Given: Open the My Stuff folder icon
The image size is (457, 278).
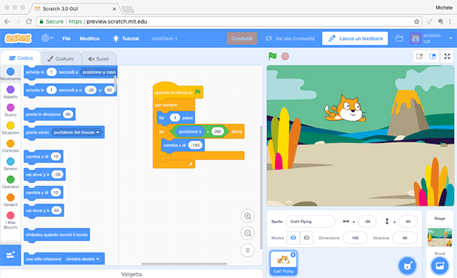Looking at the screenshot, I should click(x=399, y=39).
